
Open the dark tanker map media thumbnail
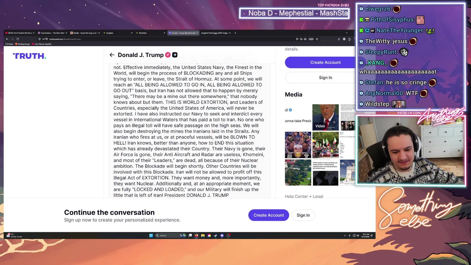point(325,173)
